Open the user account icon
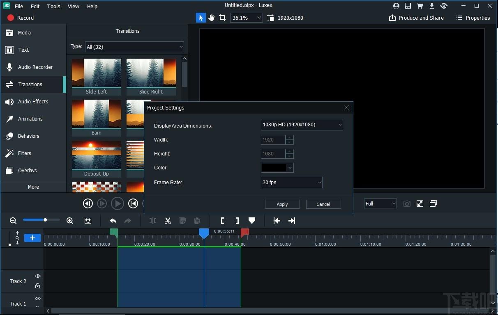The image size is (498, 315). click(x=396, y=6)
